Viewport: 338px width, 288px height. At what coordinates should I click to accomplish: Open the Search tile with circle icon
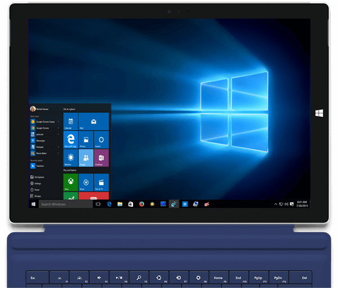click(x=101, y=140)
